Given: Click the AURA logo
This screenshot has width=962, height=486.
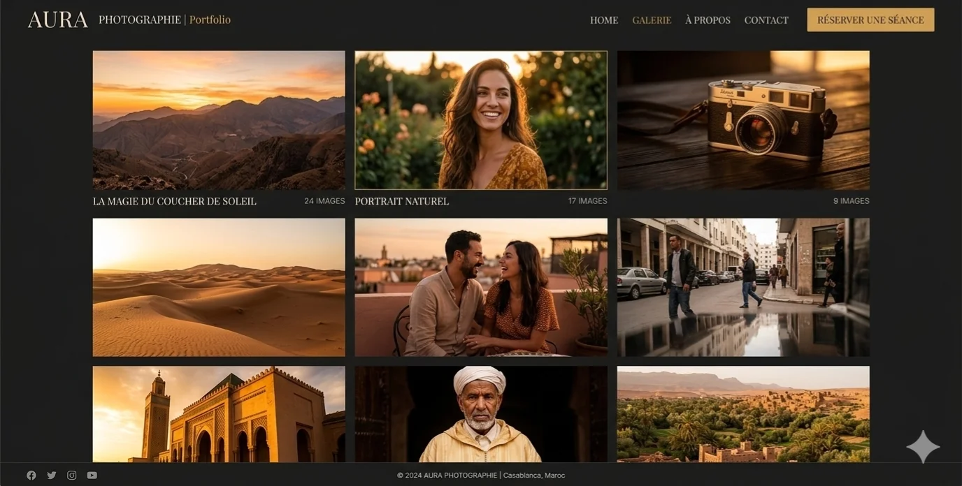Looking at the screenshot, I should pyautogui.click(x=57, y=20).
